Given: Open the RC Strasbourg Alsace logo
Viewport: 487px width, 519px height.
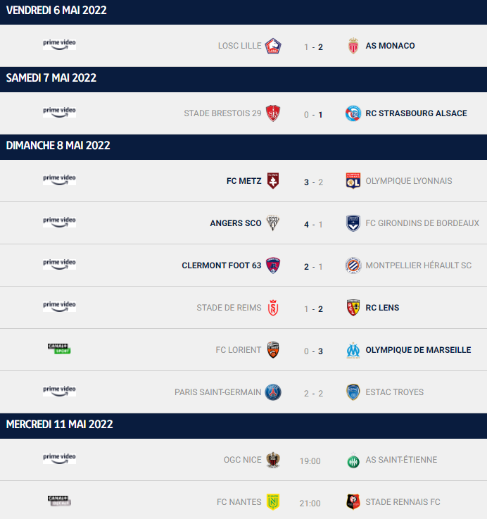Looking at the screenshot, I should 353,113.
